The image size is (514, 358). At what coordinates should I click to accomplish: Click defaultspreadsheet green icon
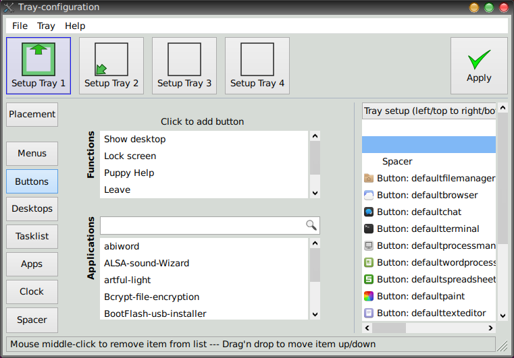tap(369, 280)
